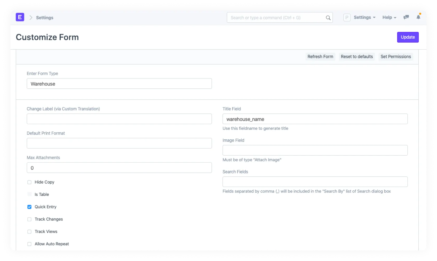Click the user avatar P icon

point(347,18)
